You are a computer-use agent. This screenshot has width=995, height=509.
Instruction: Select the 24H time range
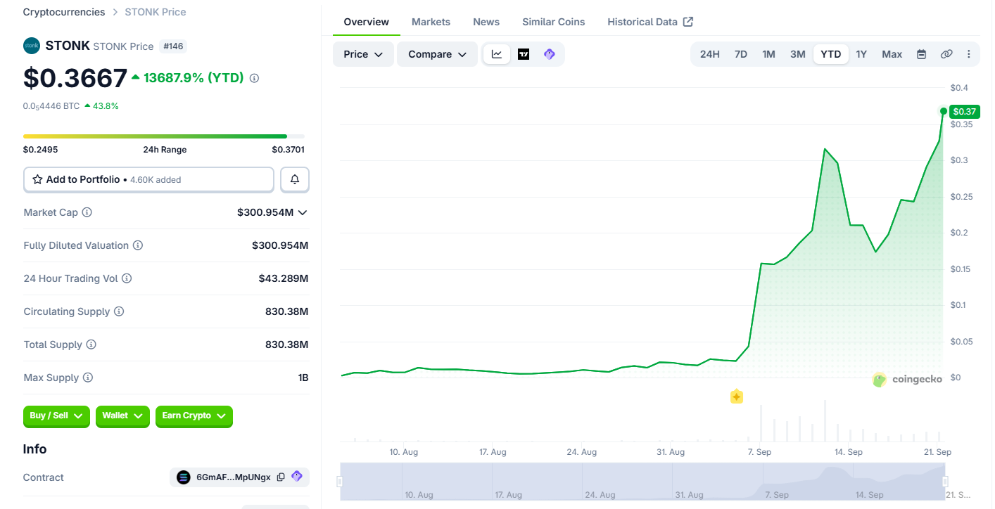tap(710, 54)
